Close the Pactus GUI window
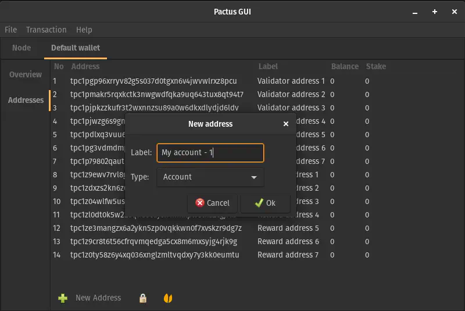This screenshot has width=465, height=311. pos(455,12)
